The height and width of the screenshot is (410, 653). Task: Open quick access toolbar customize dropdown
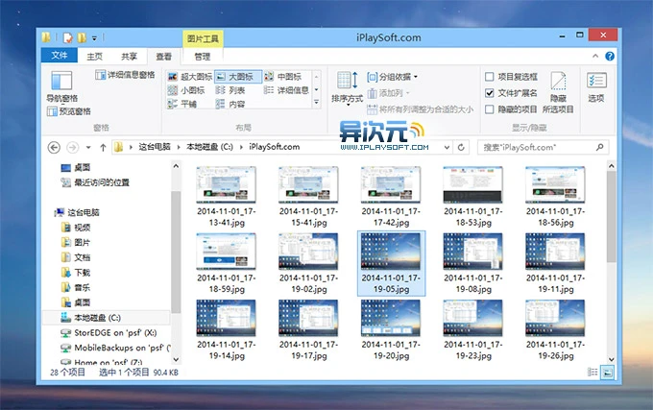point(94,38)
